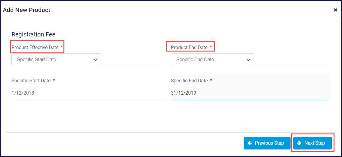Image resolution: width=342 pixels, height=157 pixels.
Task: Click the Add New Product dialog title
Action: 26,10
